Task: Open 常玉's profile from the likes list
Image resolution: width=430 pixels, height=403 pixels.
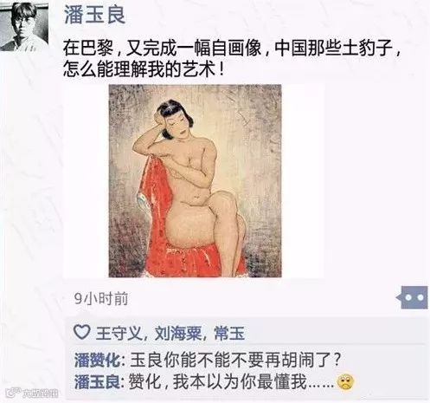Action: (229, 334)
